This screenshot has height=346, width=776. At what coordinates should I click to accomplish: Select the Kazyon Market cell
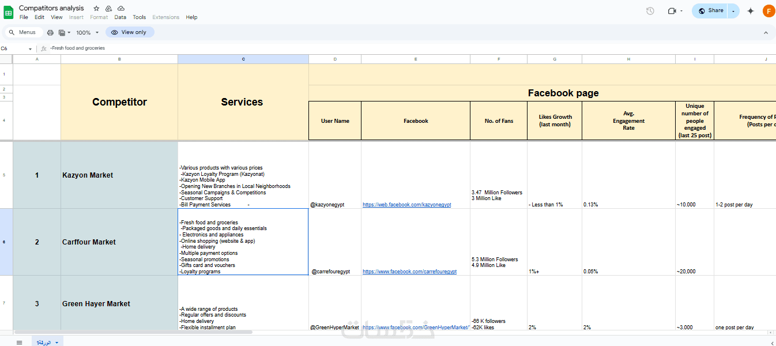pos(119,175)
